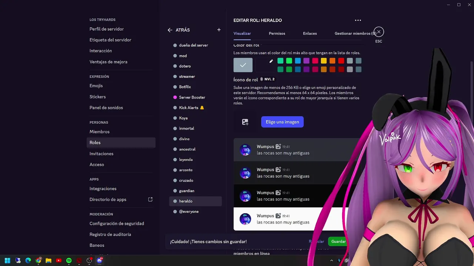
Task: Open external link icon beside Directorio de apps
Action: click(x=150, y=199)
